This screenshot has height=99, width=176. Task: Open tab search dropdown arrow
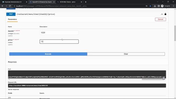pos(158,2)
